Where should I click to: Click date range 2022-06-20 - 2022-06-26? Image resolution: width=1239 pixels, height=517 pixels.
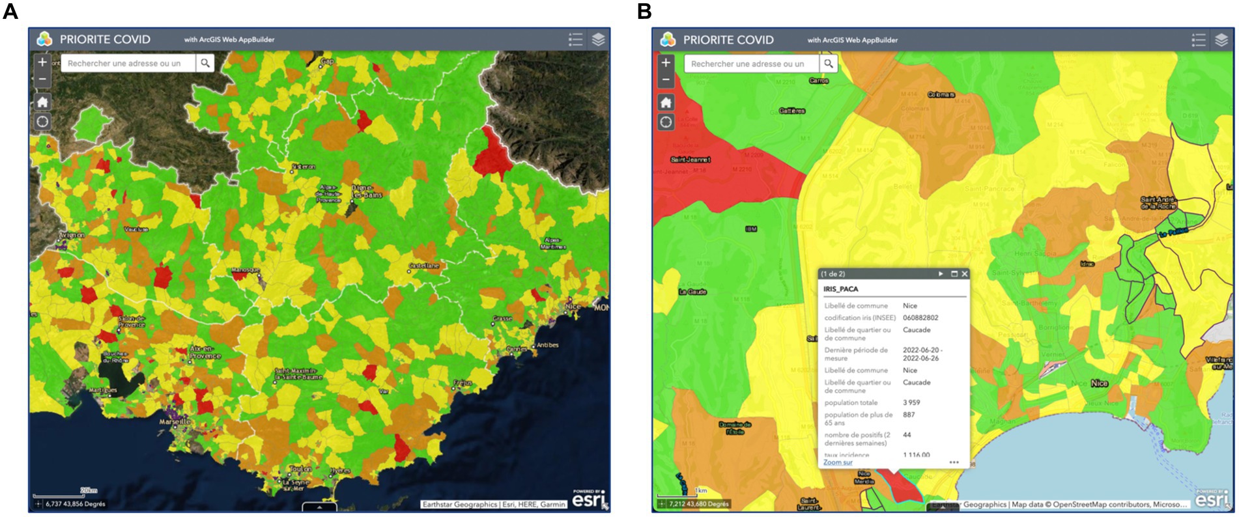(x=922, y=354)
